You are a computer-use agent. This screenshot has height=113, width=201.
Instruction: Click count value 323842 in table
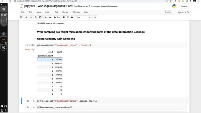point(59,79)
